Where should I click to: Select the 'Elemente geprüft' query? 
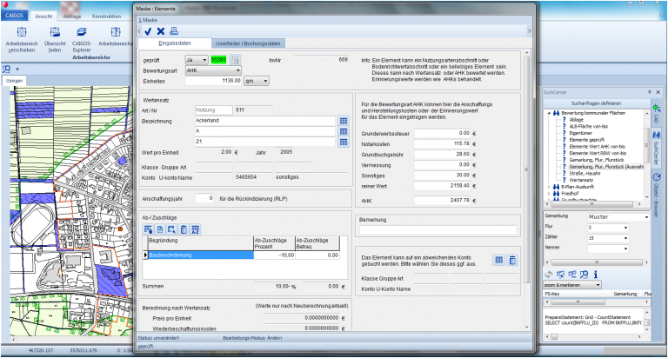click(x=586, y=140)
